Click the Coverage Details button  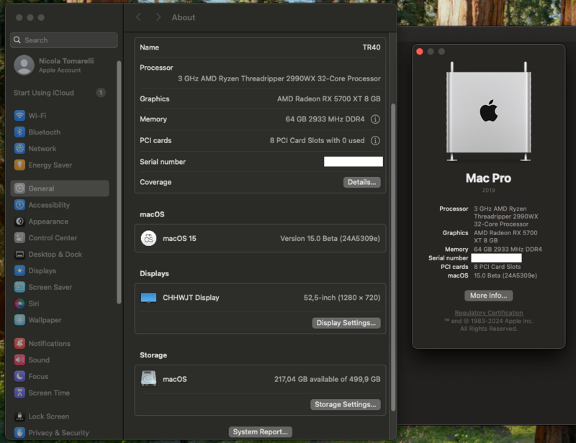361,183
